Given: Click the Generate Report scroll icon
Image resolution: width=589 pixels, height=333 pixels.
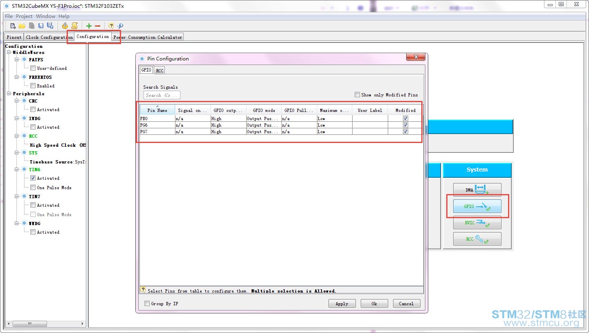Looking at the screenshot, I should click(74, 26).
